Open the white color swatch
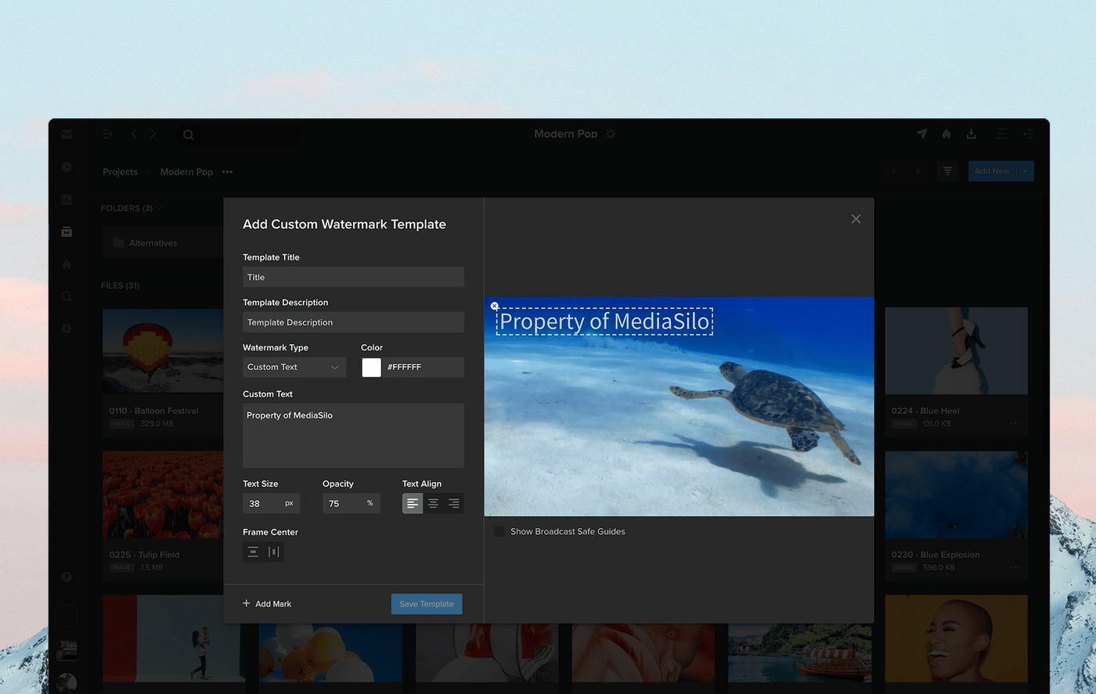1096x694 pixels. pos(371,367)
